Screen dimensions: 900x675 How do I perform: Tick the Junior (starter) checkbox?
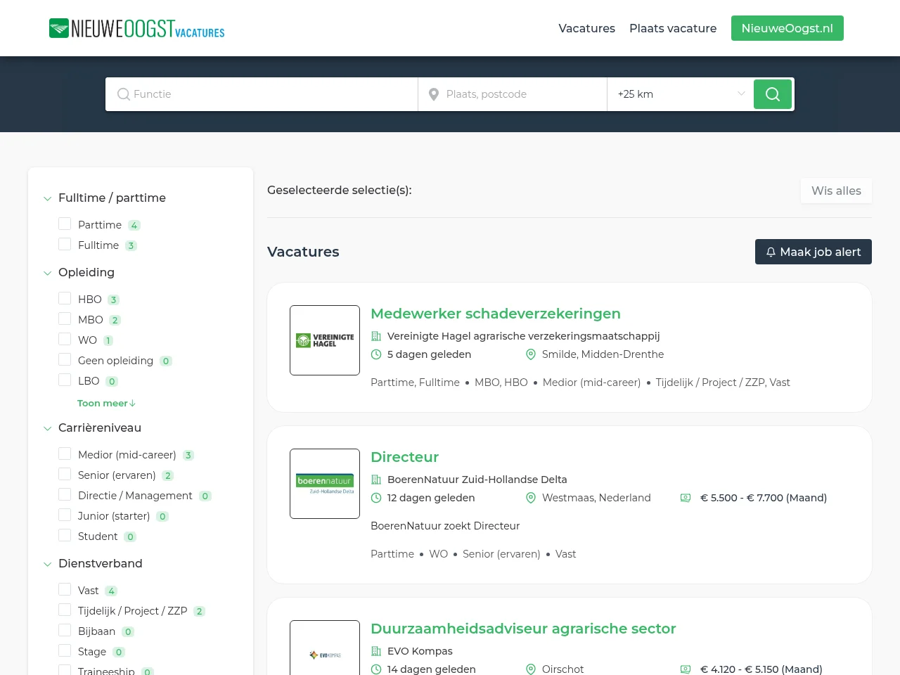(x=65, y=515)
